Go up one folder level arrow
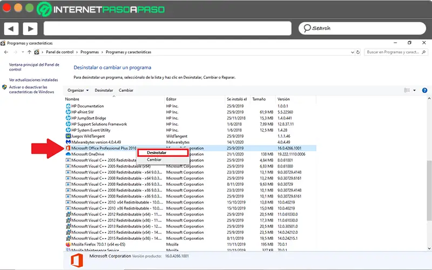432x270 pixels. pyautogui.click(x=29, y=52)
